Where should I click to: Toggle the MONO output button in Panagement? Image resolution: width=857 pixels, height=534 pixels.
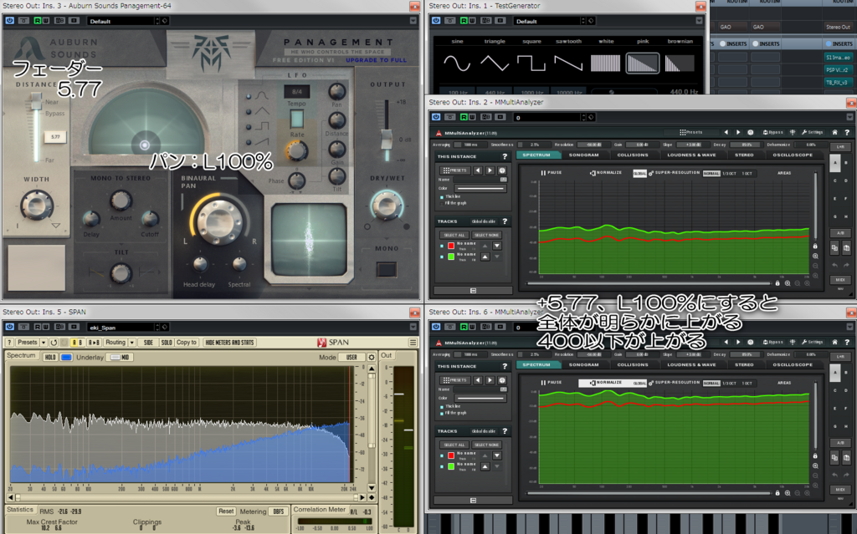(387, 269)
